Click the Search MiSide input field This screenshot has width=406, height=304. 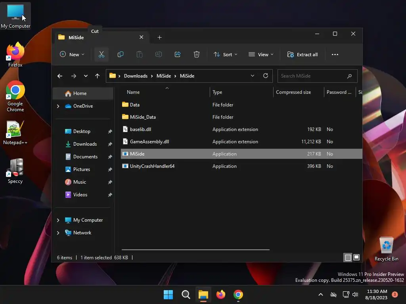point(317,76)
